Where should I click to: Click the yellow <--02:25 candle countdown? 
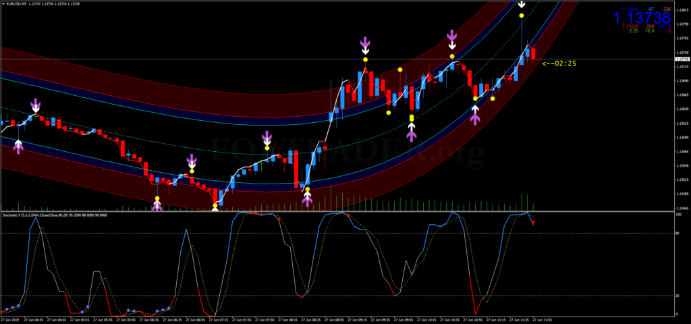click(559, 63)
